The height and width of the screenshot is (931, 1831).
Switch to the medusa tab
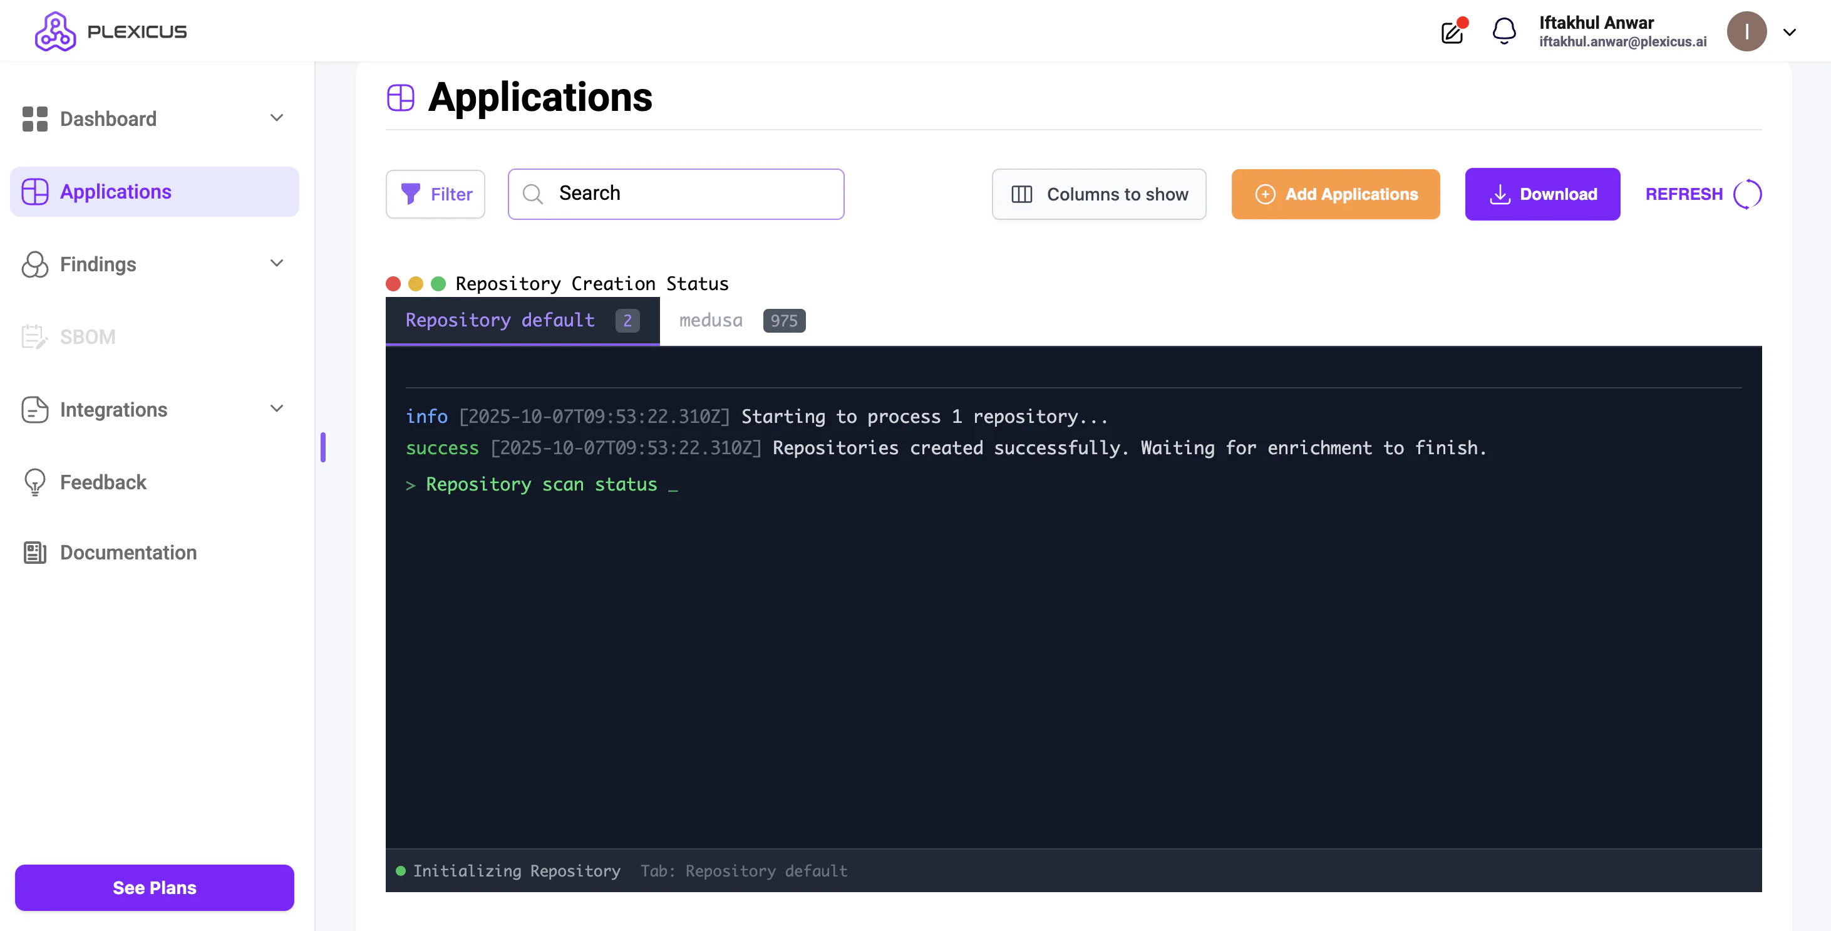741,321
